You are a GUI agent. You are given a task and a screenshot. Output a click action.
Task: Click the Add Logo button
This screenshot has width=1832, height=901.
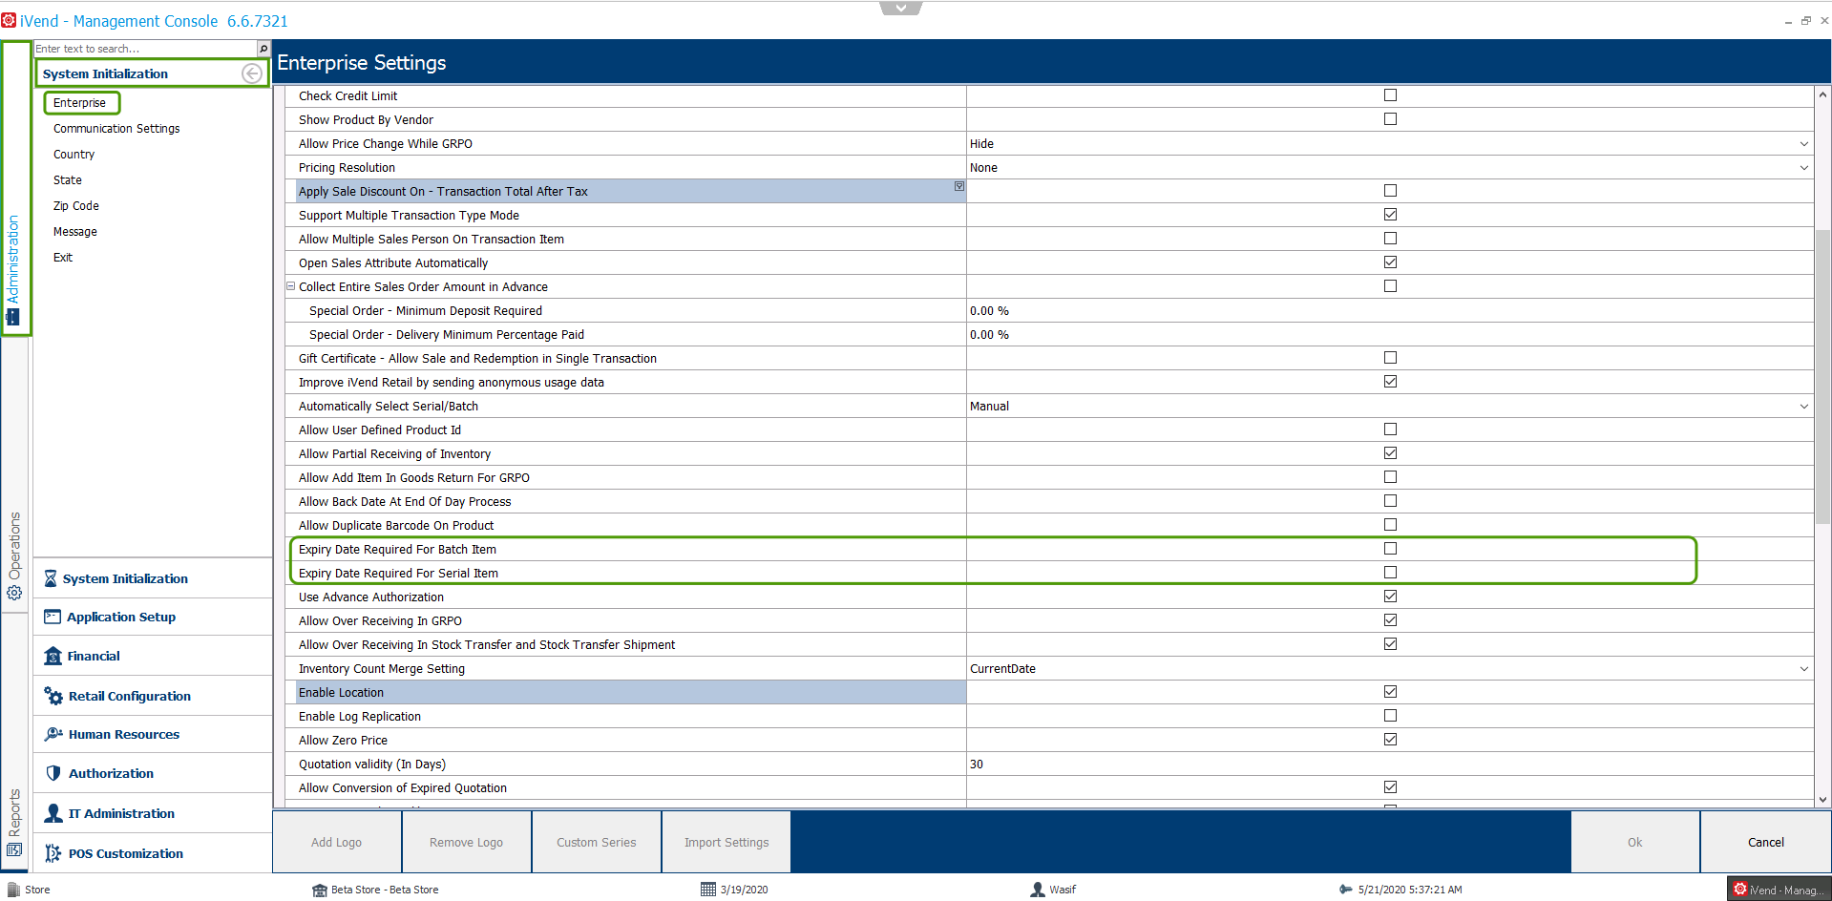tap(337, 842)
